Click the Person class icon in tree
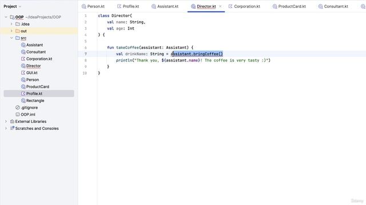366x205 pixels. (x=23, y=80)
